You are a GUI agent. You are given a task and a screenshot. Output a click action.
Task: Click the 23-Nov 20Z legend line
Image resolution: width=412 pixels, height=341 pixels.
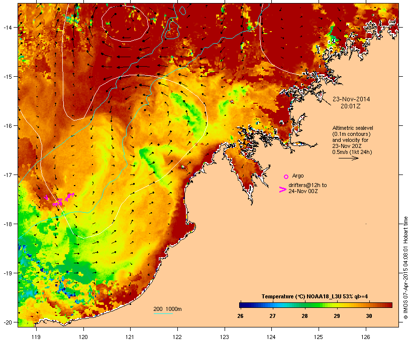pos(347,146)
